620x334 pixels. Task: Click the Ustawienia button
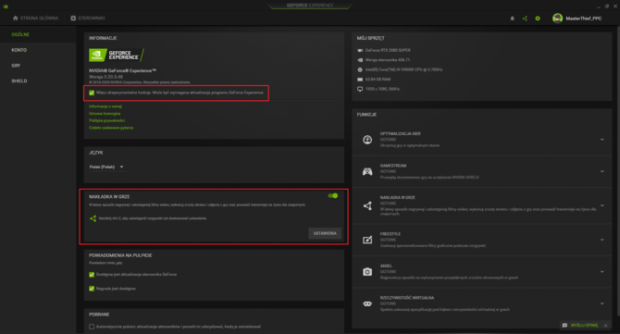(325, 233)
